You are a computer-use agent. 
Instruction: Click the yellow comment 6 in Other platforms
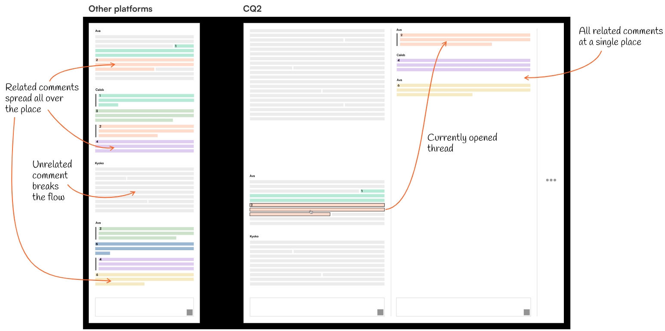[x=144, y=279]
